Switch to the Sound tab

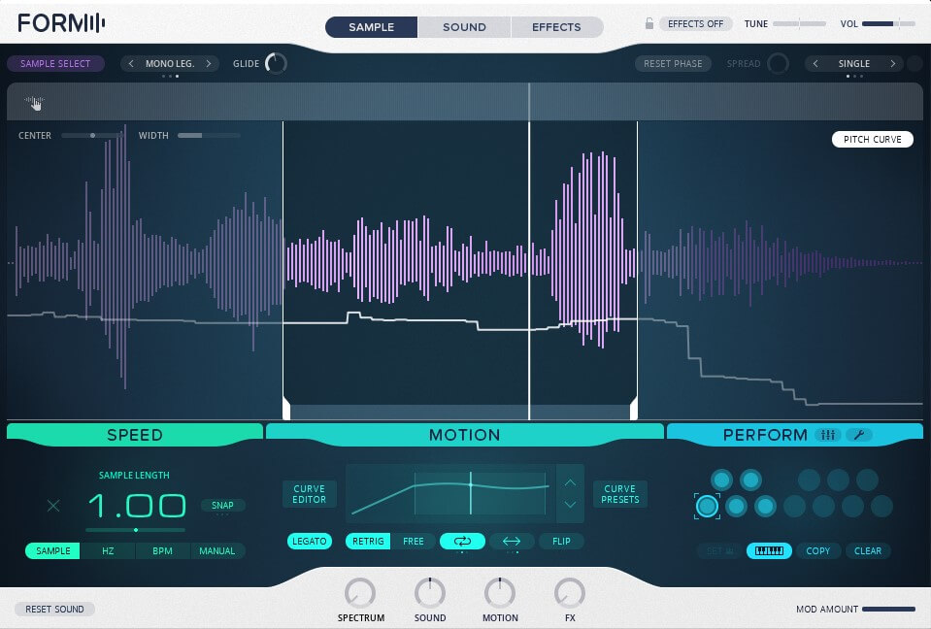pyautogui.click(x=464, y=27)
